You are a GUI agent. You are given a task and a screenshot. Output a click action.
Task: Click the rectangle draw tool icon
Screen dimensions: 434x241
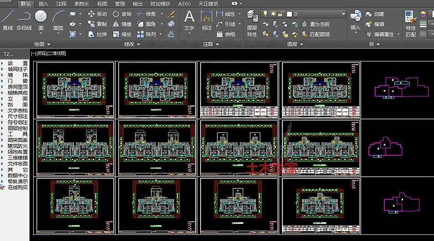click(x=73, y=14)
